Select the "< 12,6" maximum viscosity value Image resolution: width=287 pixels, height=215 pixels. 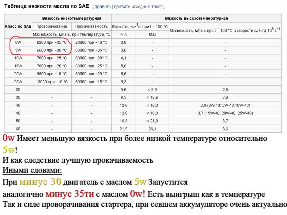pyautogui.click(x=152, y=97)
